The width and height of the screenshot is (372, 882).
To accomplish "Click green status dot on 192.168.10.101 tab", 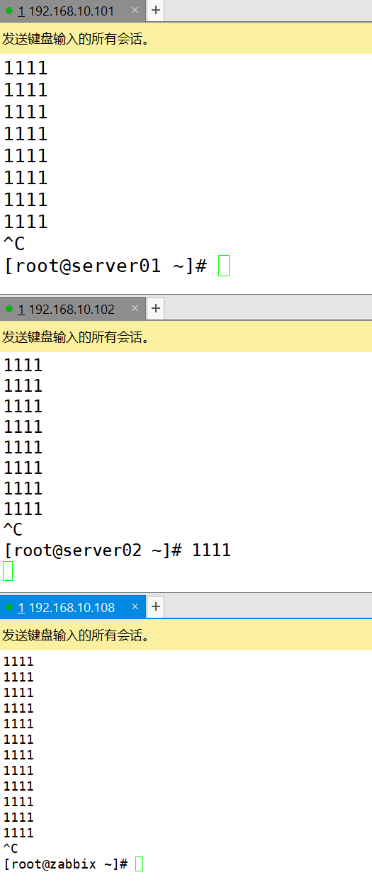I will pos(9,11).
